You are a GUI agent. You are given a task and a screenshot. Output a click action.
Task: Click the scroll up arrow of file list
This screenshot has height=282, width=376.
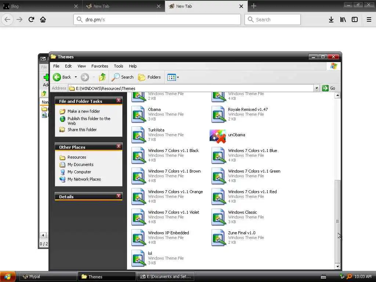(x=338, y=95)
